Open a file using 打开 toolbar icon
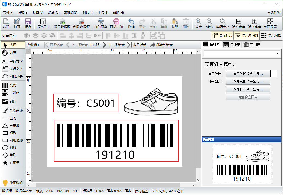The image size is (283, 195). (17, 24)
